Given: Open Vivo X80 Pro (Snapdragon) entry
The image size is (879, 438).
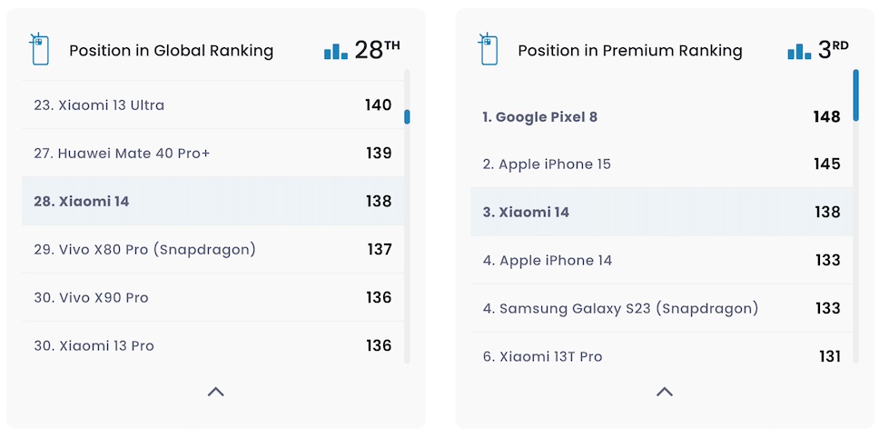Looking at the screenshot, I should click(144, 250).
